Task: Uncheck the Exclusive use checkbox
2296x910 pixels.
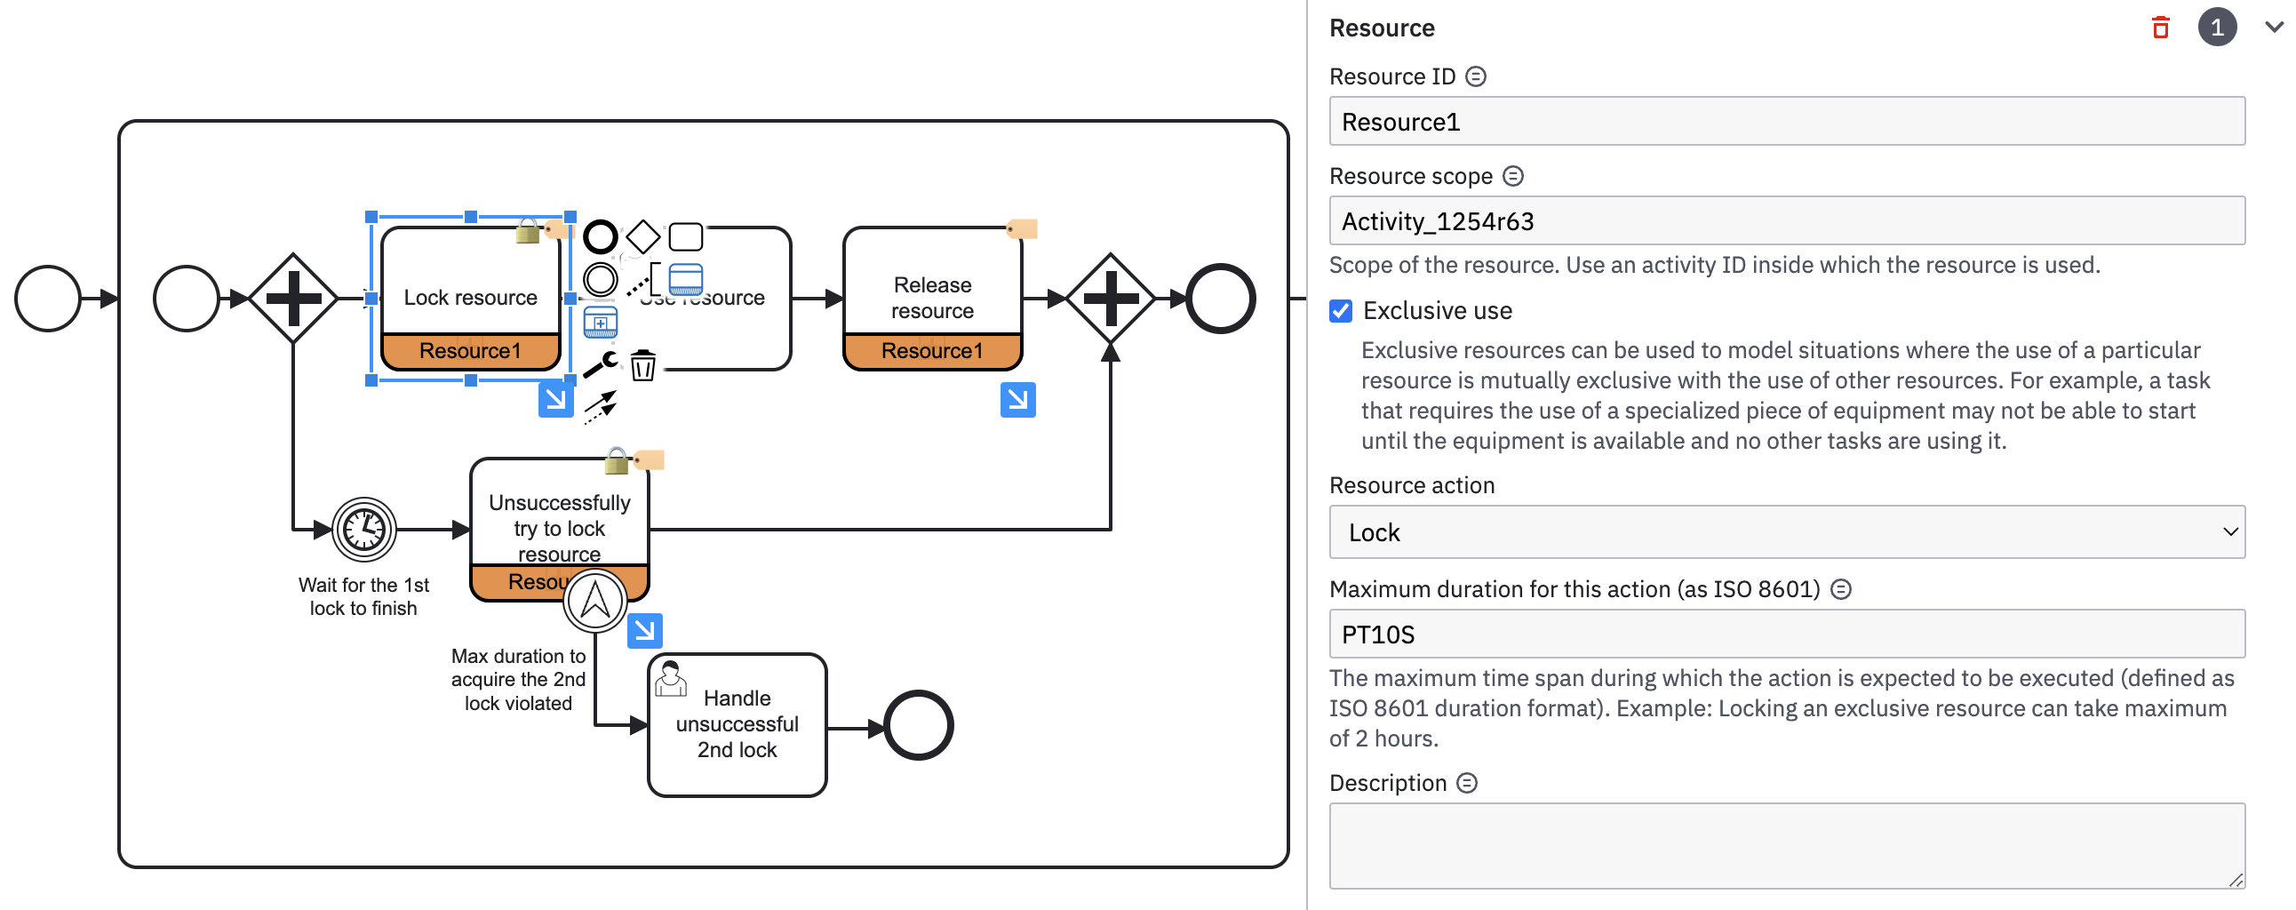Action: pyautogui.click(x=1341, y=311)
